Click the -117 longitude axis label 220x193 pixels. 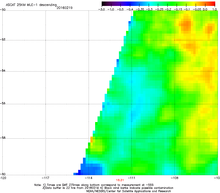tap(45, 178)
